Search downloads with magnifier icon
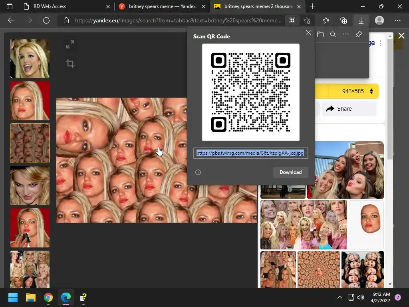The width and height of the screenshot is (409, 307). click(333, 34)
